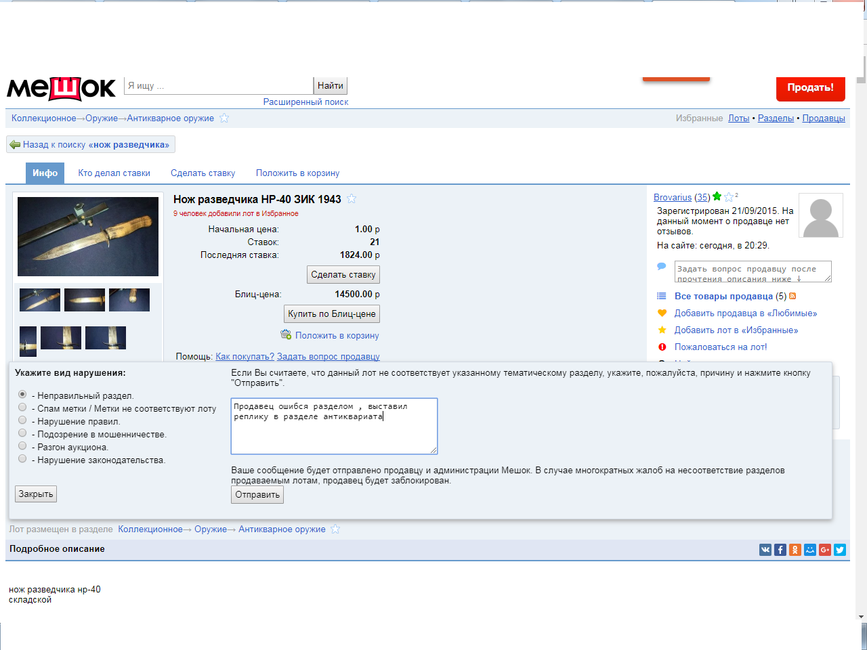This screenshot has height=650, width=867.
Task: Open Расширенный поиск link
Action: 306,102
